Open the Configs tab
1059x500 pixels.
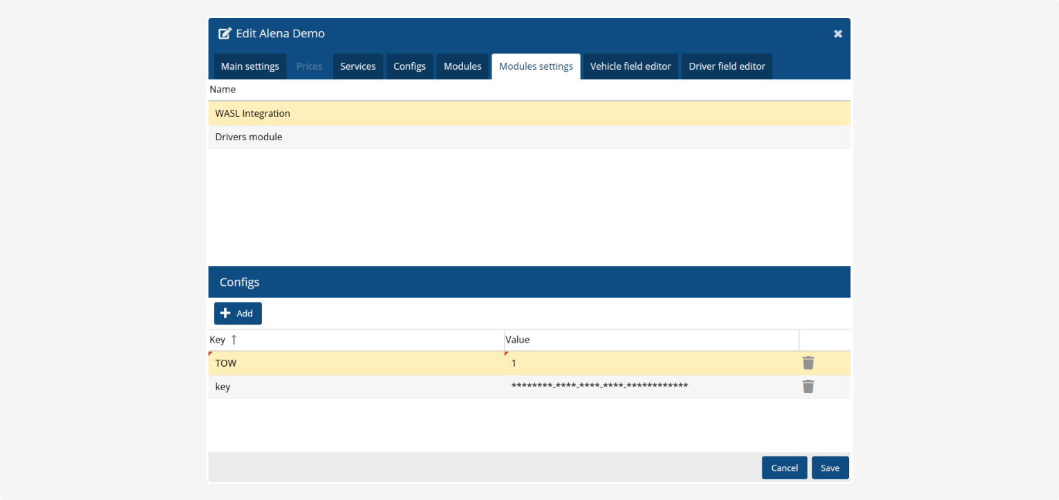409,67
